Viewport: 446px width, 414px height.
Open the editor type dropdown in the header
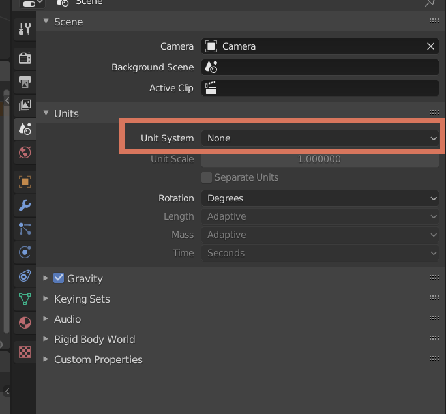(x=32, y=3)
